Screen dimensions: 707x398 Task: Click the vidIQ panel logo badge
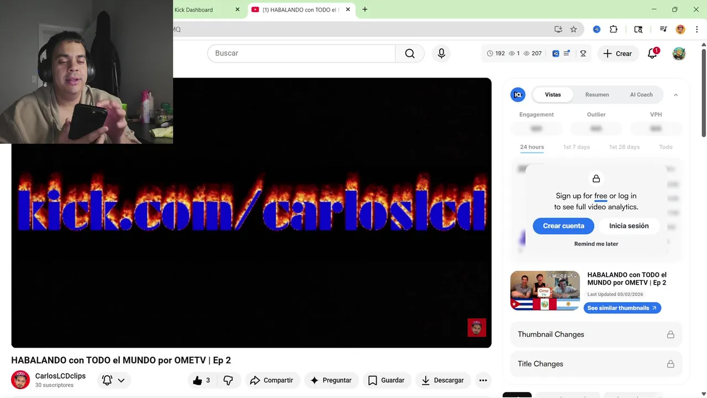[x=518, y=95]
